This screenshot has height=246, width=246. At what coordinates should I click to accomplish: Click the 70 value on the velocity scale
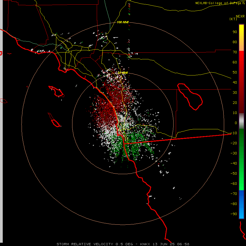point(235,52)
